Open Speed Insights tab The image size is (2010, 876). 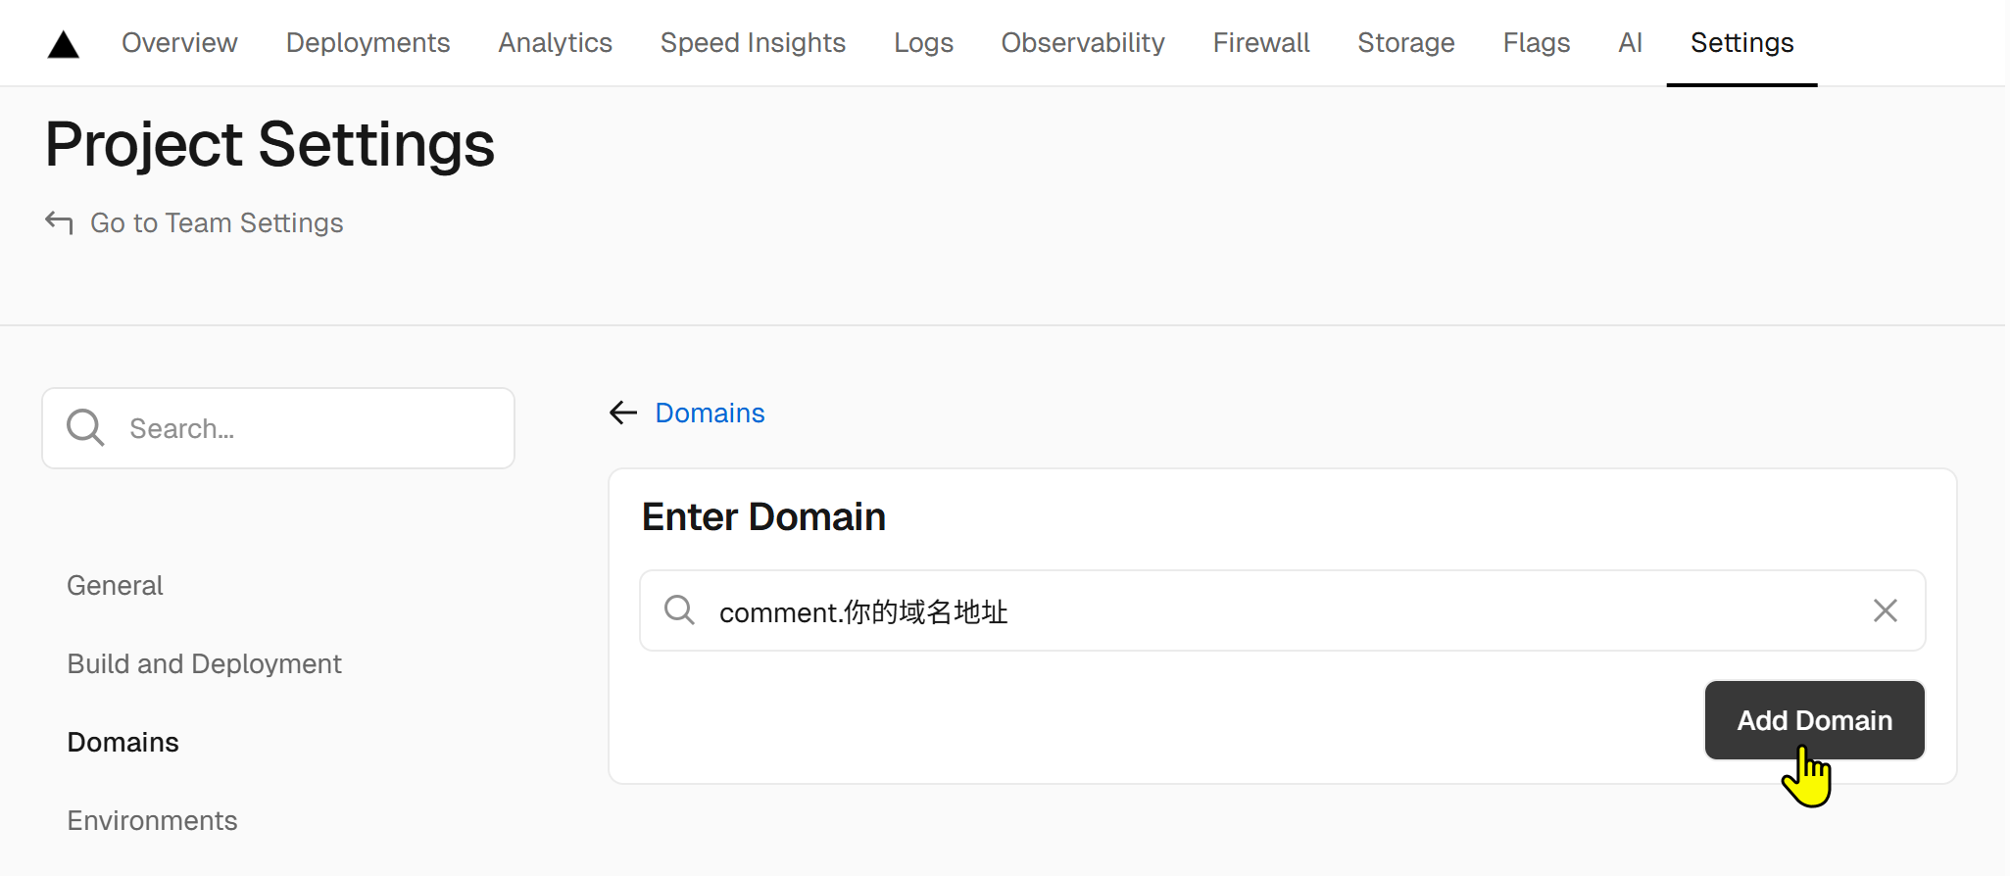coord(753,43)
